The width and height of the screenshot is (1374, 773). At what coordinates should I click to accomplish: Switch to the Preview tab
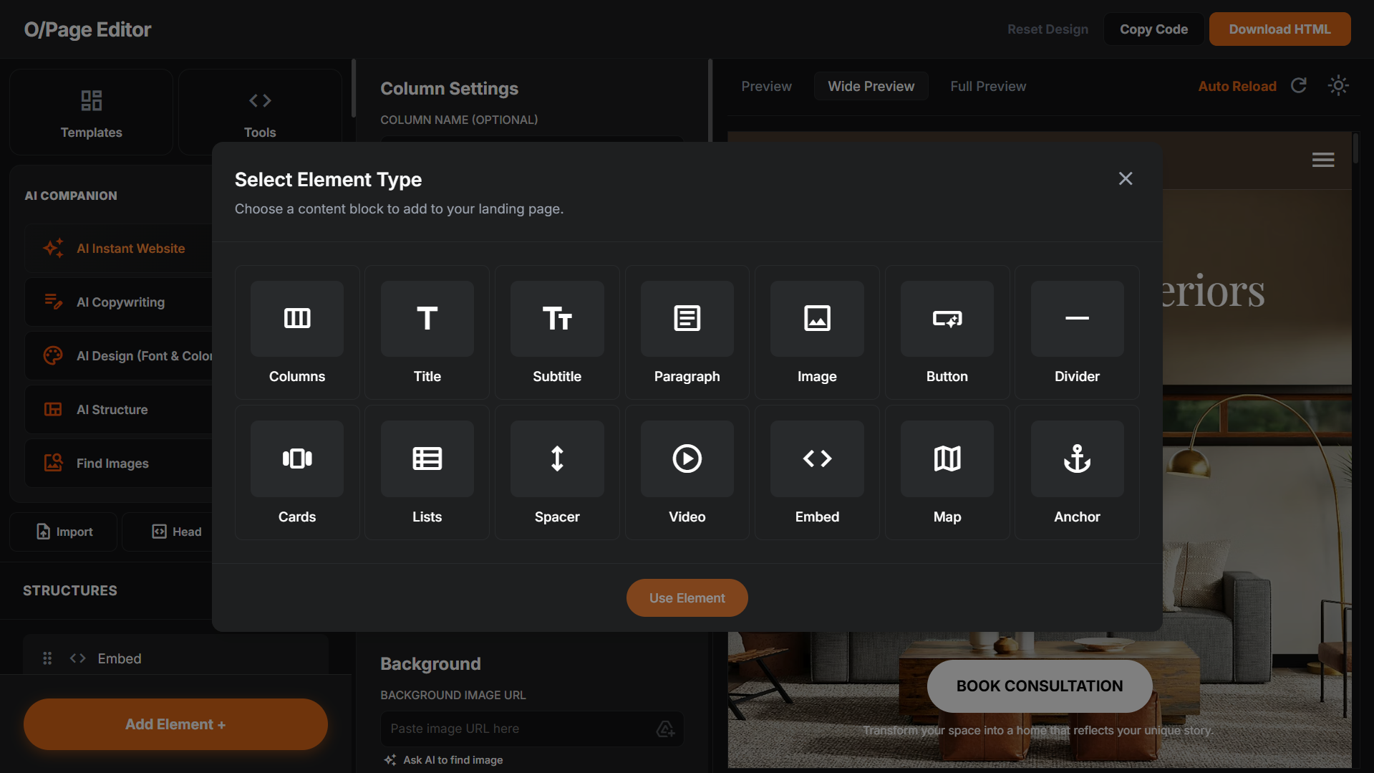[766, 85]
